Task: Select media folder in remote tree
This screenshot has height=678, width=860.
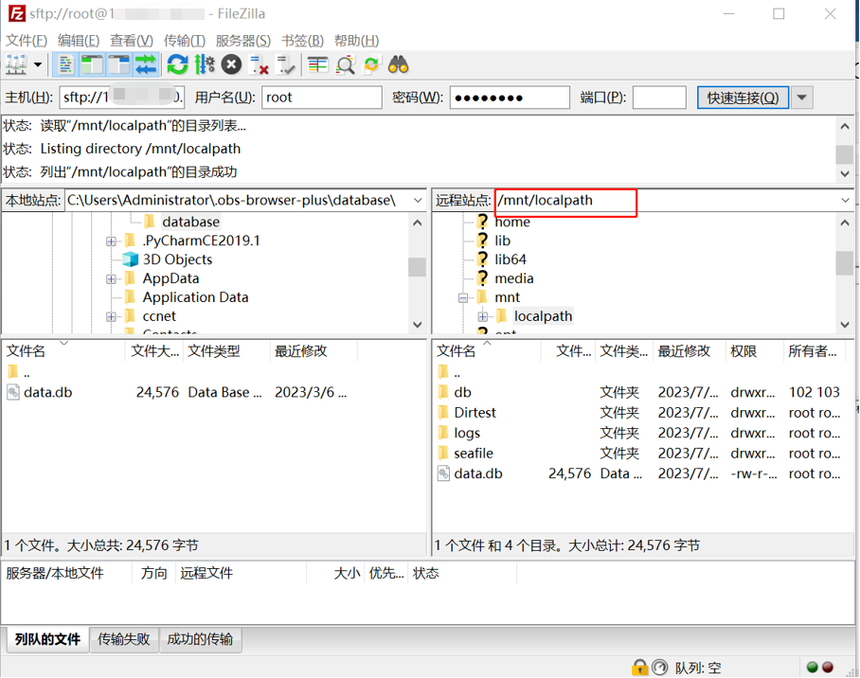Action: pos(514,278)
